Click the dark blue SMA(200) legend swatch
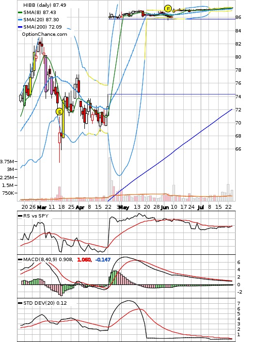The image size is (255, 342). tap(20, 27)
